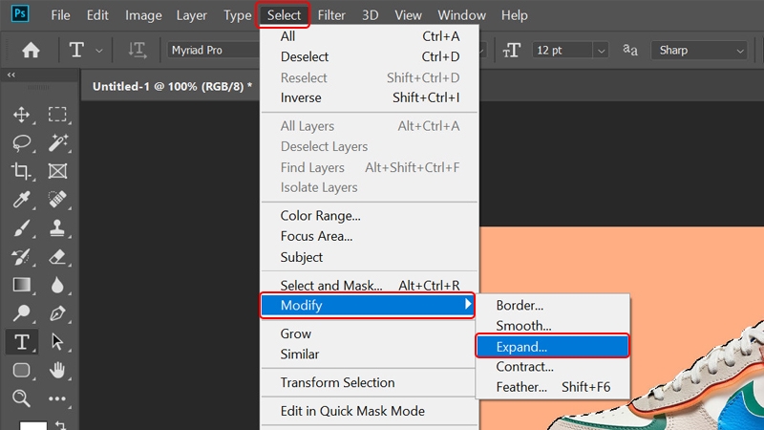Viewport: 764px width, 430px height.
Task: Open the Layer menu
Action: point(192,15)
